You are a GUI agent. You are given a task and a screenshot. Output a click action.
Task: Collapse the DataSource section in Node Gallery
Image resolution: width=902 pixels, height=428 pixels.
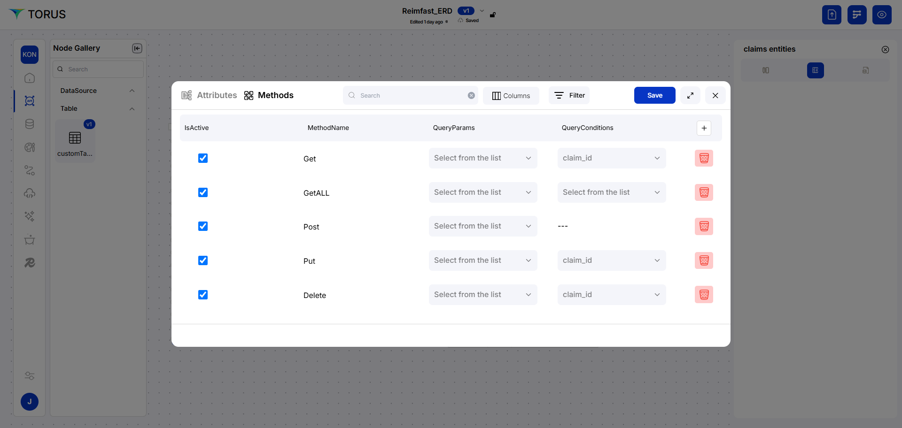pos(132,90)
